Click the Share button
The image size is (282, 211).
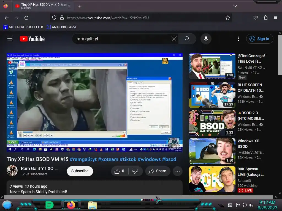click(x=158, y=171)
